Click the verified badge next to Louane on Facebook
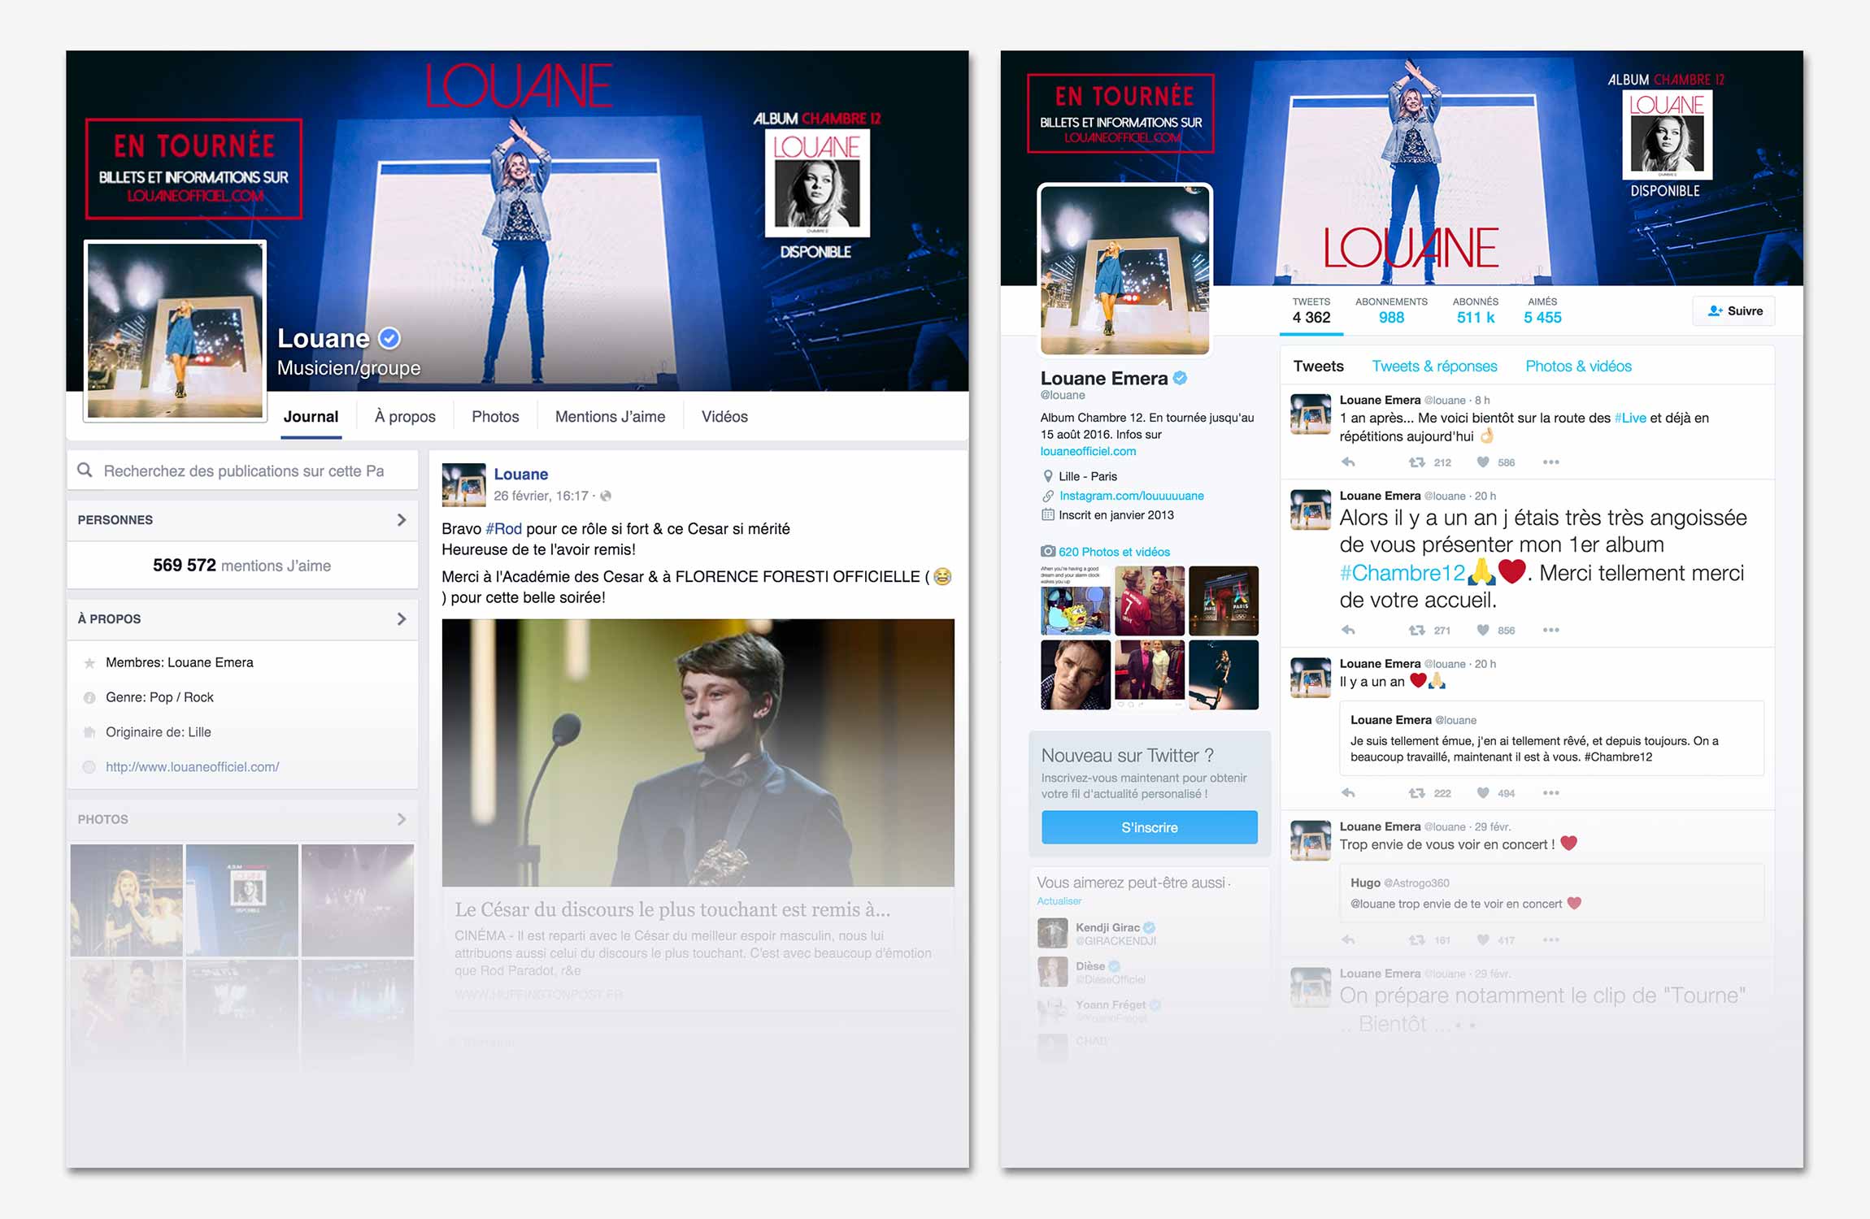 tap(390, 338)
